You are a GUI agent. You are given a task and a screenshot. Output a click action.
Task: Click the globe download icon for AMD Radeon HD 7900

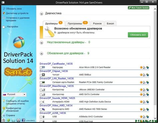pyautogui.click(x=148, y=109)
